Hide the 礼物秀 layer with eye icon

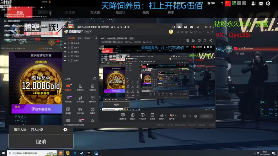click(65, 43)
